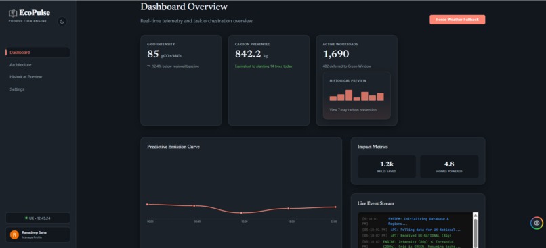The image size is (546, 248).
Task: Select the 12:00 point on emission curve
Action: coord(241,213)
